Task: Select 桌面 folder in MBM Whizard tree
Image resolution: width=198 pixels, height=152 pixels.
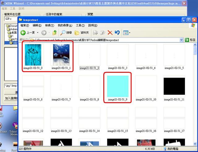Action: pyautogui.click(x=12, y=33)
